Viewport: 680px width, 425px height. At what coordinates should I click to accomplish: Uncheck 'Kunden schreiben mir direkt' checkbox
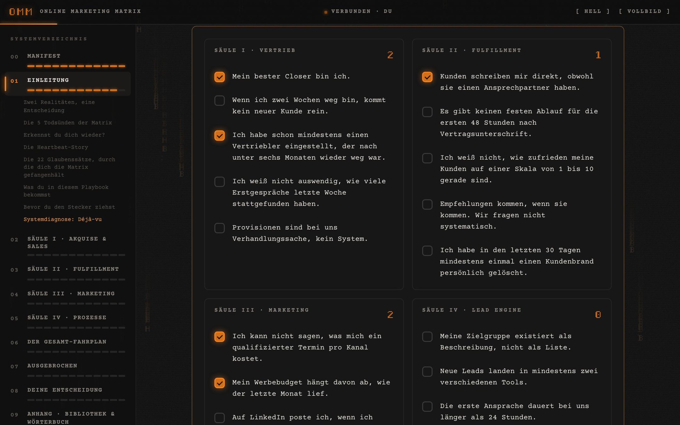click(x=427, y=77)
